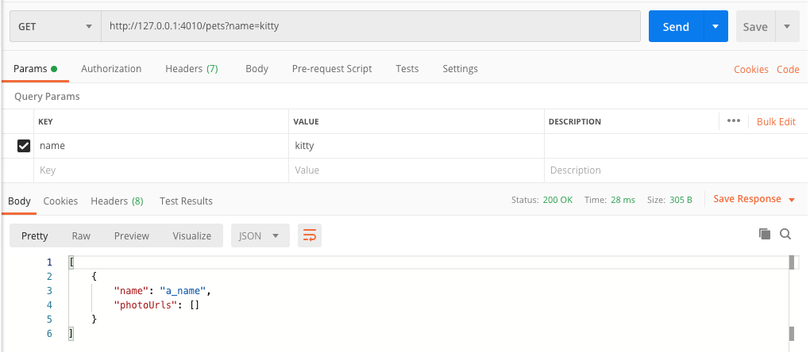This screenshot has width=810, height=352.
Task: Click the request URL input field
Action: click(370, 26)
